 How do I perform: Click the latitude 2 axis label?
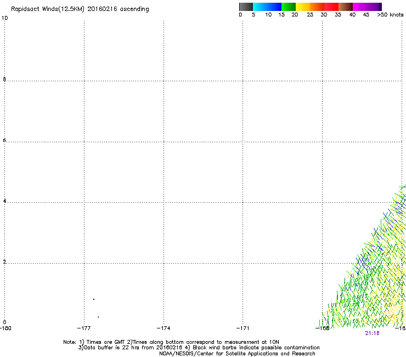(x=4, y=261)
